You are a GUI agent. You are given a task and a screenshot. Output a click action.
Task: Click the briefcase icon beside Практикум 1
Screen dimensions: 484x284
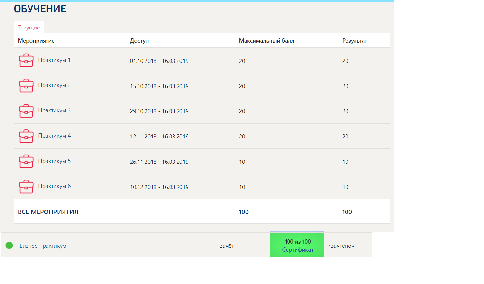[26, 60]
